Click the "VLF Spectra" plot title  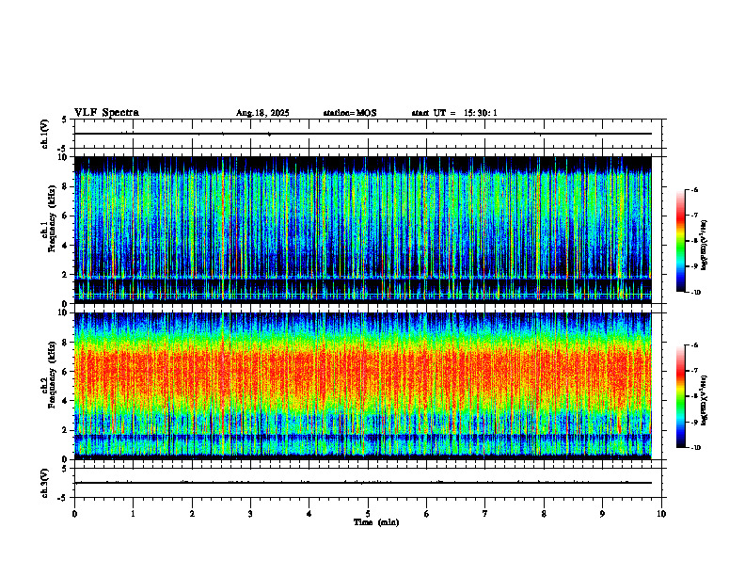tap(106, 113)
